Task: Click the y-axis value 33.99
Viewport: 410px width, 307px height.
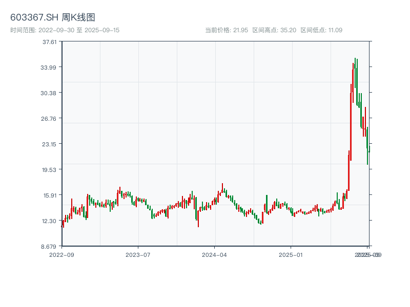Action: (x=48, y=68)
